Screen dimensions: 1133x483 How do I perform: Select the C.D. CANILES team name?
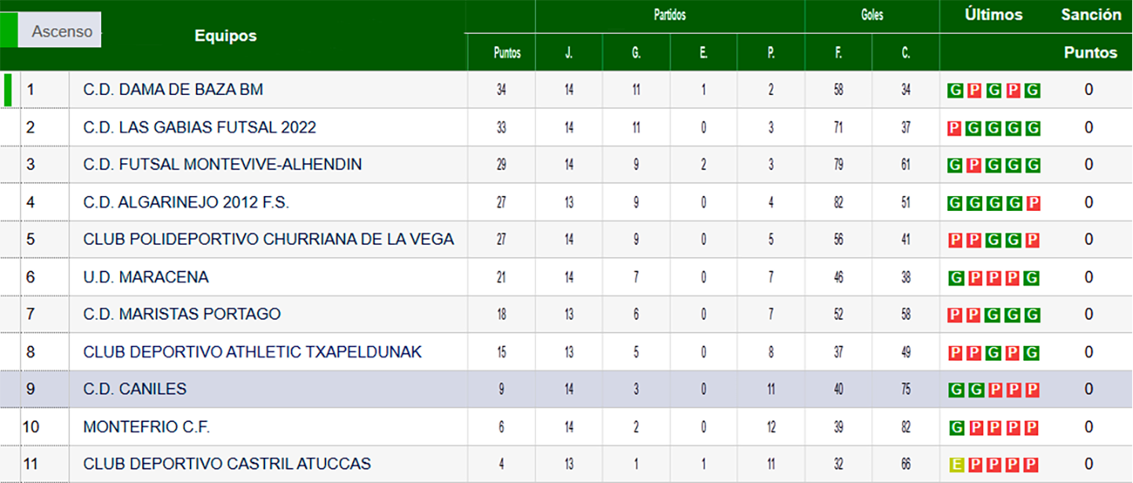pos(134,390)
